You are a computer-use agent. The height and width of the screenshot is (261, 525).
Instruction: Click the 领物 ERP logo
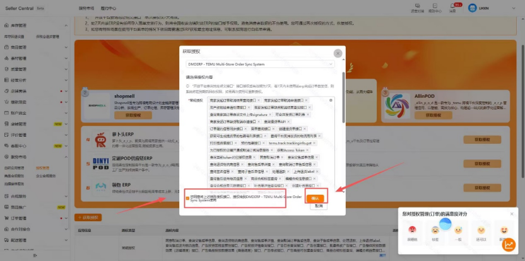[101, 187]
